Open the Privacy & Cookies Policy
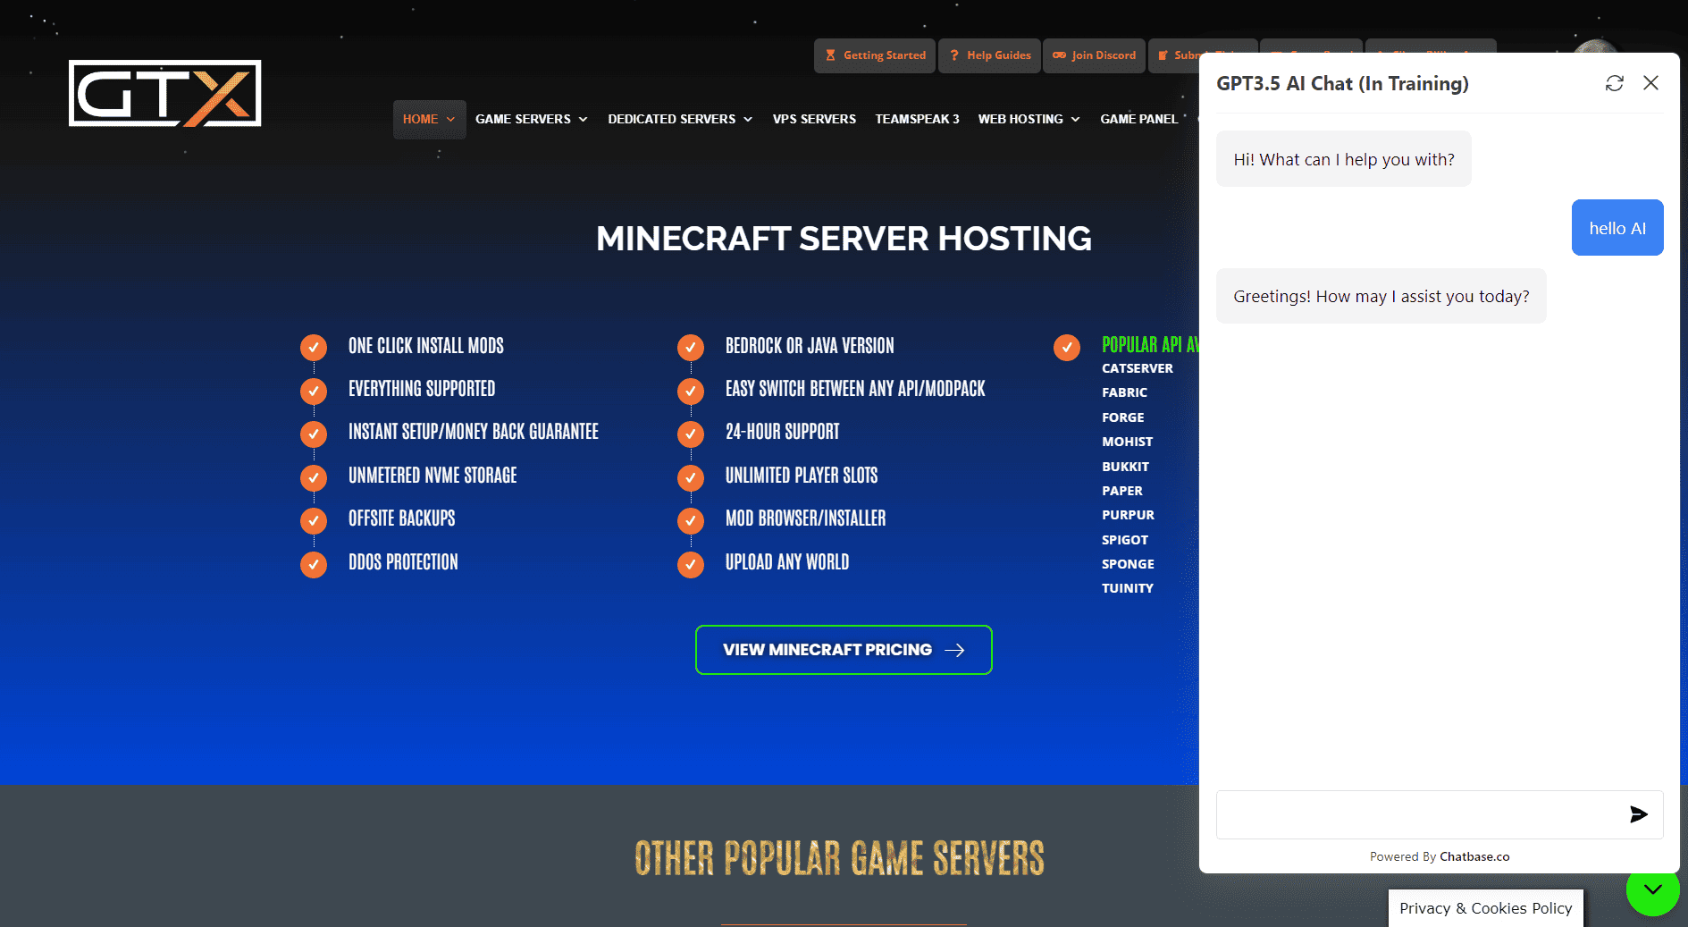The height and width of the screenshot is (927, 1688). tap(1485, 908)
